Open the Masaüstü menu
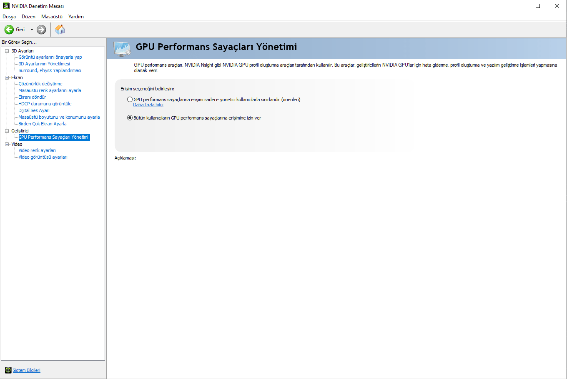 pyautogui.click(x=52, y=17)
